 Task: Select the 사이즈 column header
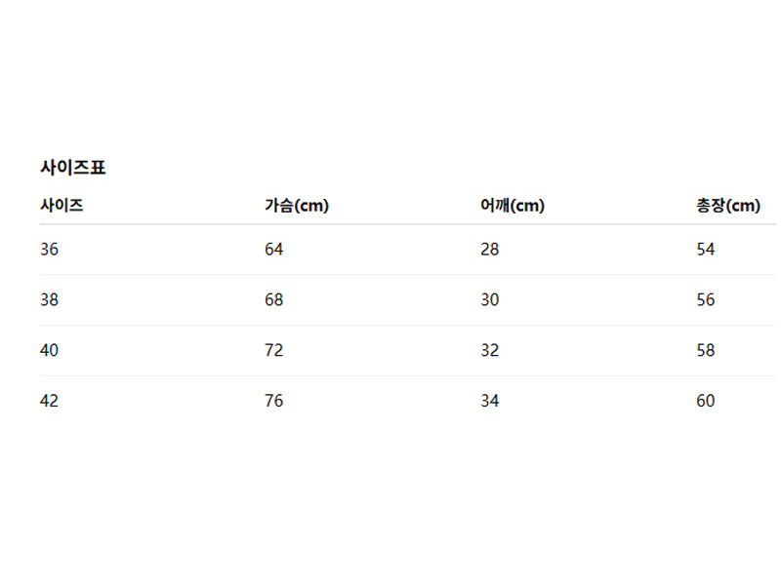tap(62, 206)
